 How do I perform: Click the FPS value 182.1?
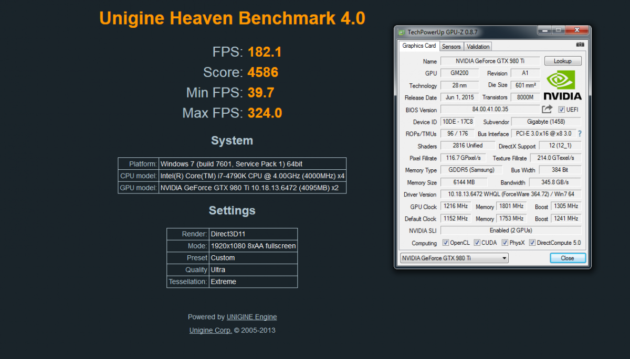coord(265,52)
